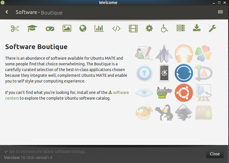Open the Sound & Video category (film icon)
The width and height of the screenshot is (229, 163).
click(133, 29)
